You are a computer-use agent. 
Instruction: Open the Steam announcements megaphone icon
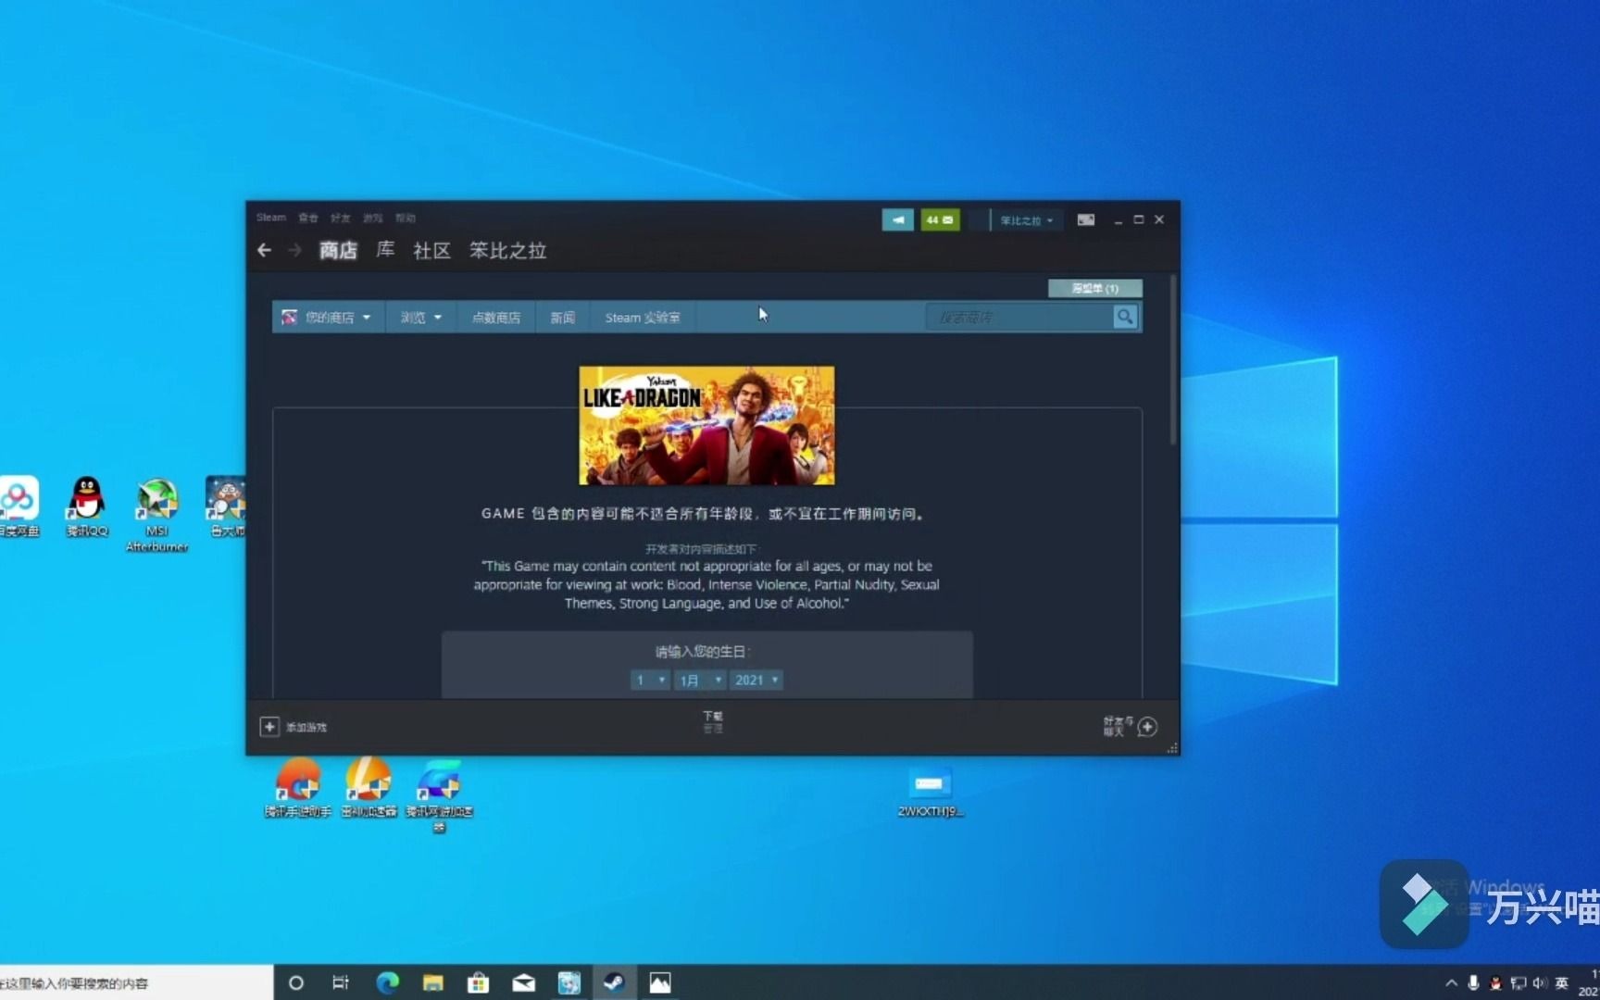[x=897, y=219]
